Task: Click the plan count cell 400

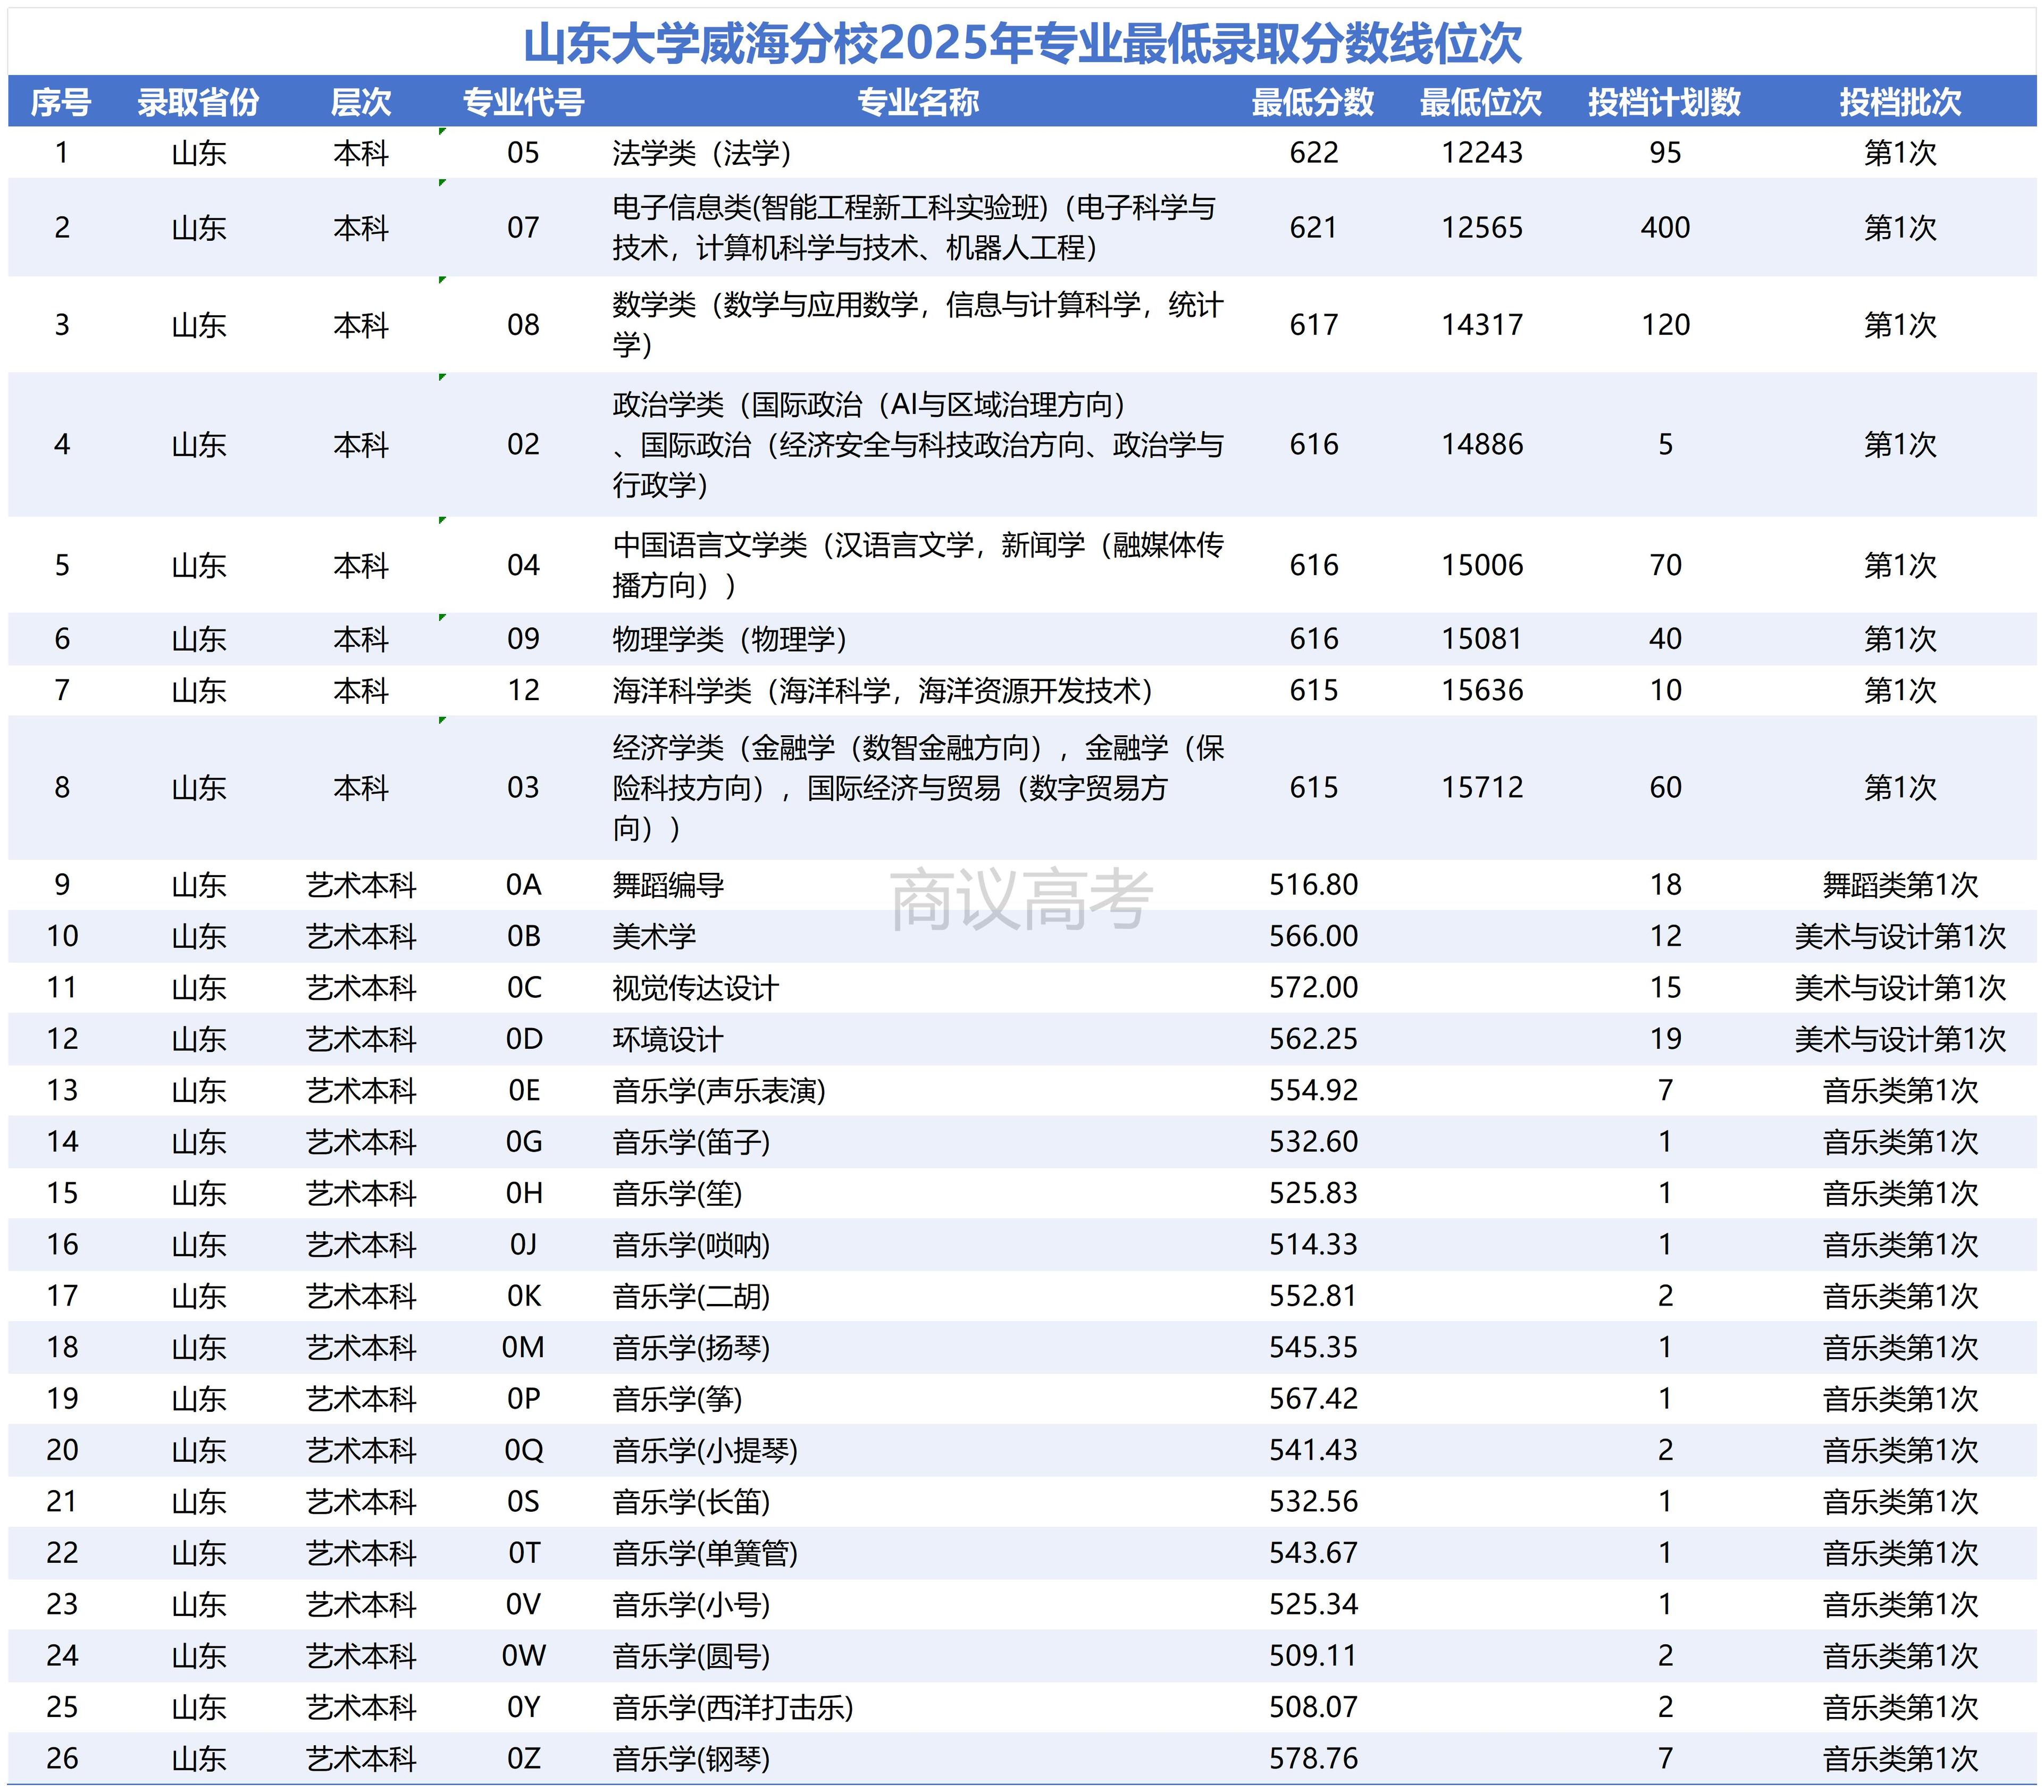Action: (1665, 228)
